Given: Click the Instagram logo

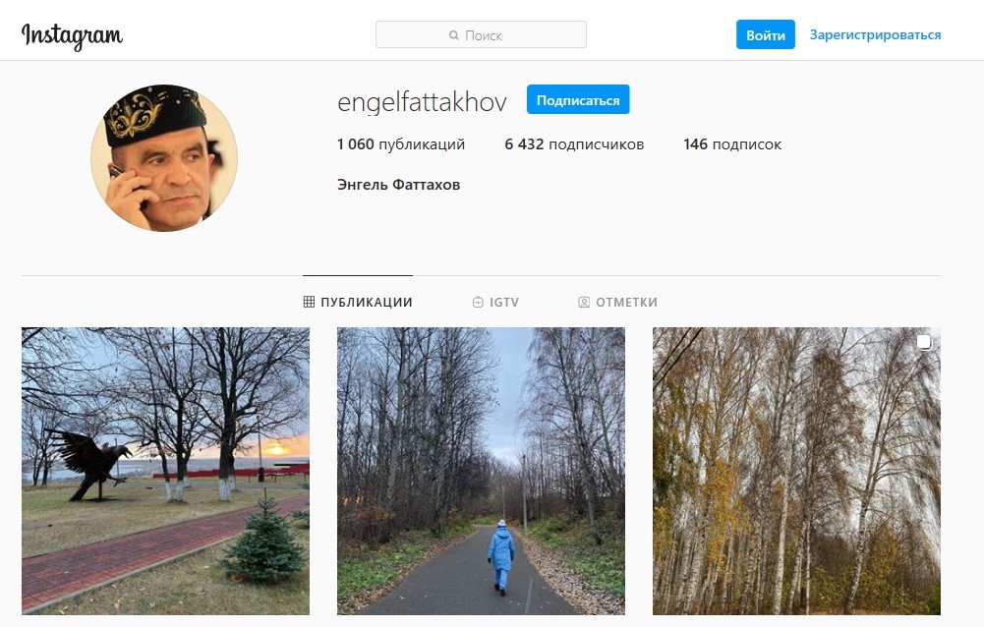Looking at the screenshot, I should point(72,36).
